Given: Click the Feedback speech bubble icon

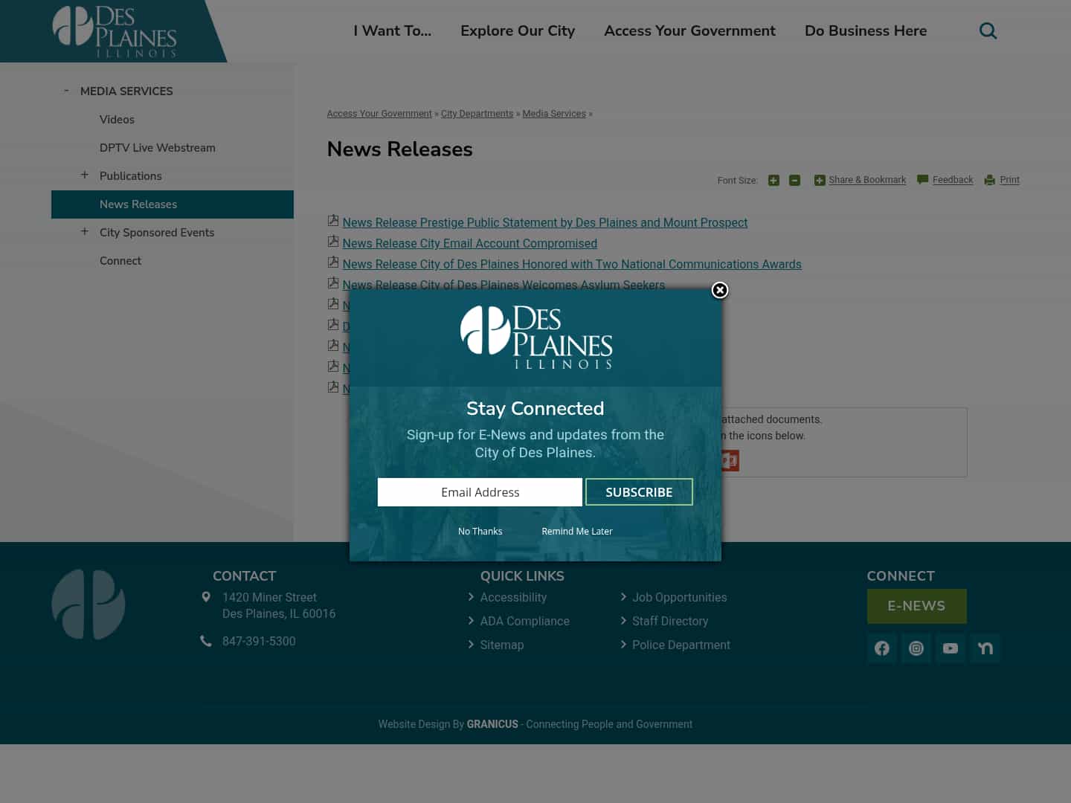Looking at the screenshot, I should [923, 180].
